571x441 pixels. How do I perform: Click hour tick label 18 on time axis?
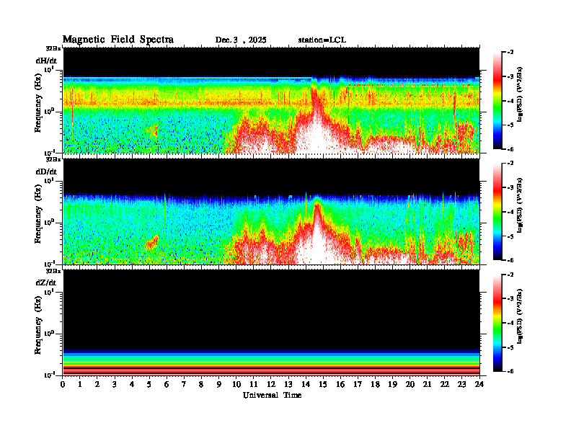click(375, 384)
